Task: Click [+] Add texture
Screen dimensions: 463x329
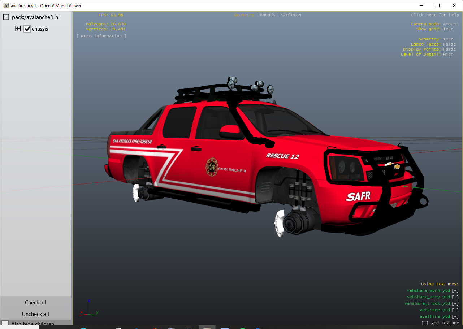Action: point(440,323)
